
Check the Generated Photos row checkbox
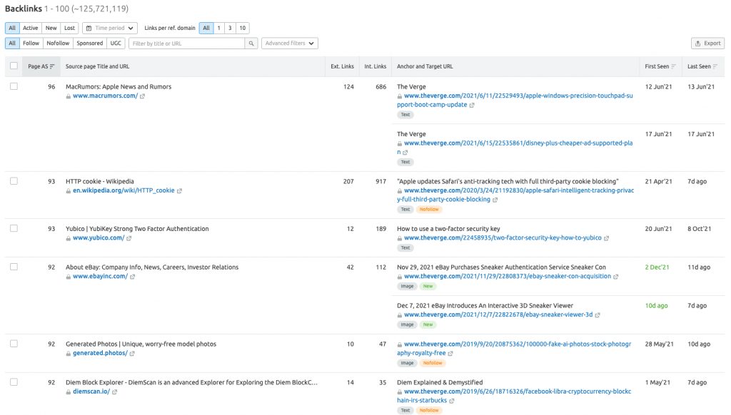(14, 344)
